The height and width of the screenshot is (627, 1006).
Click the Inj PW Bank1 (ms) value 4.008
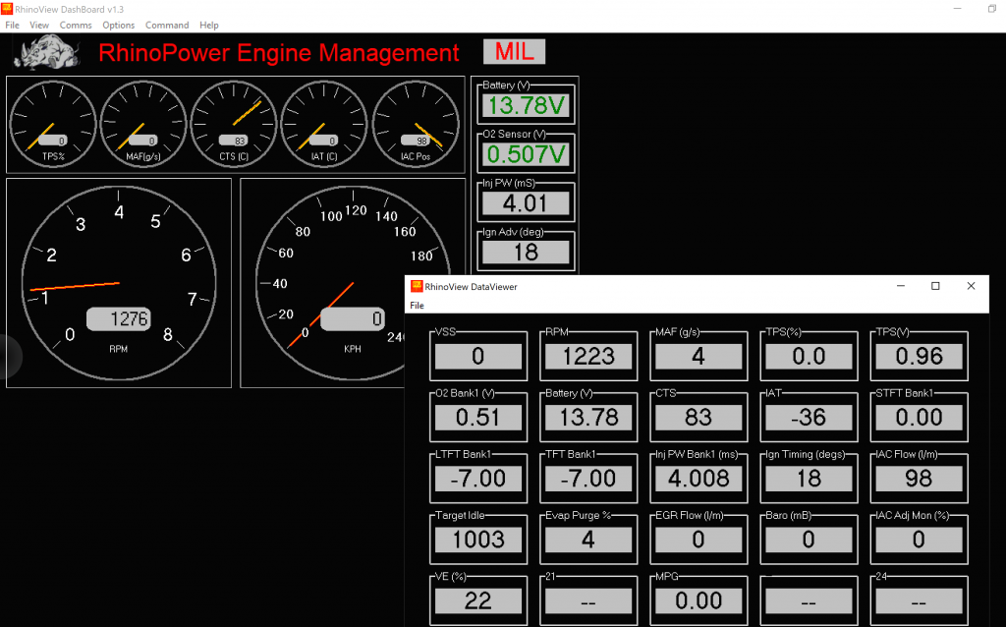(699, 478)
